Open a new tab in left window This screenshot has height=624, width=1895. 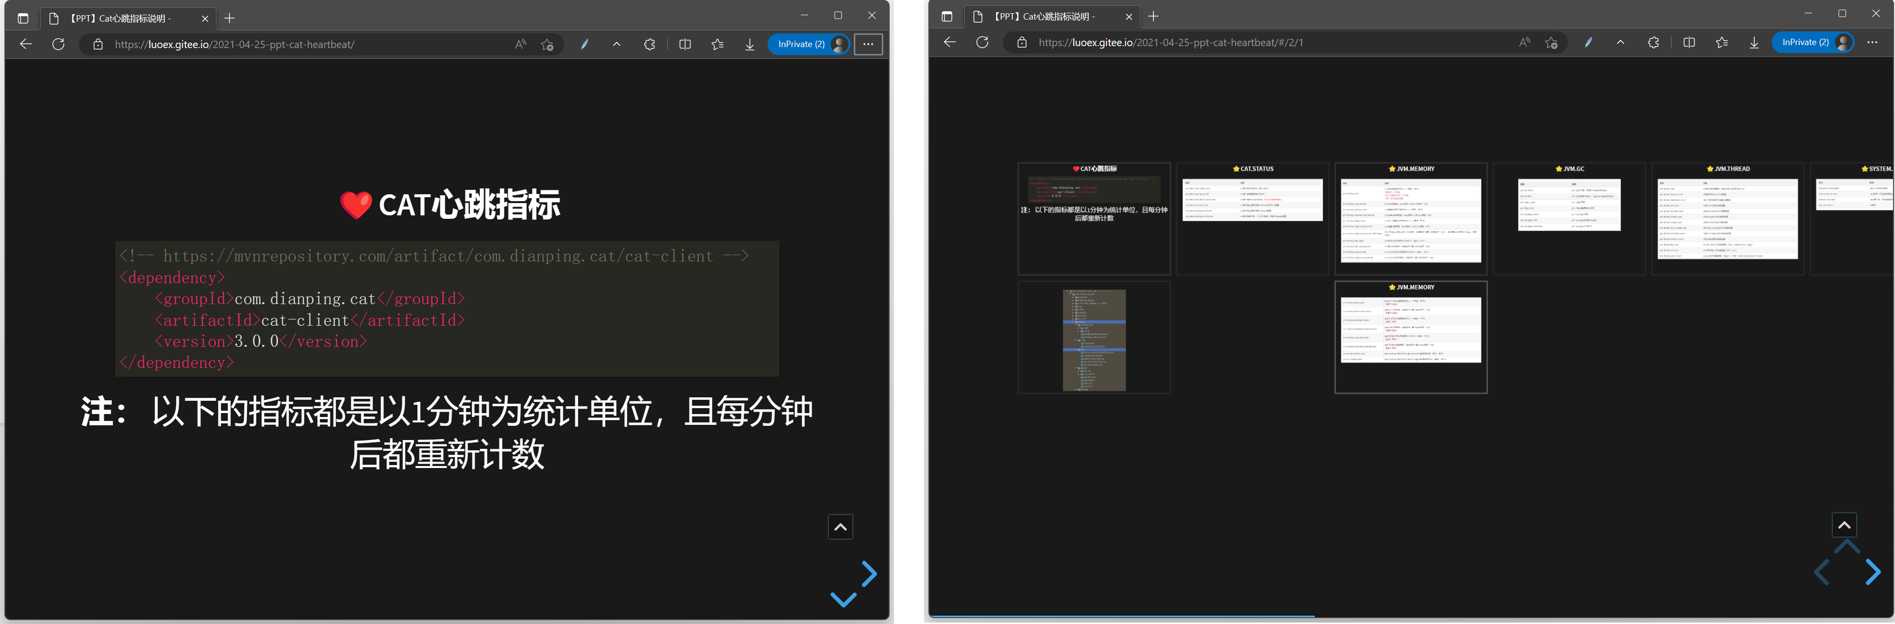coord(230,19)
